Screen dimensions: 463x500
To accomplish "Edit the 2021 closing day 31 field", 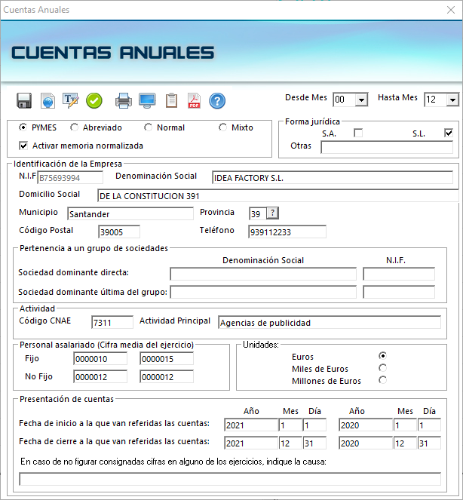I will (x=314, y=443).
